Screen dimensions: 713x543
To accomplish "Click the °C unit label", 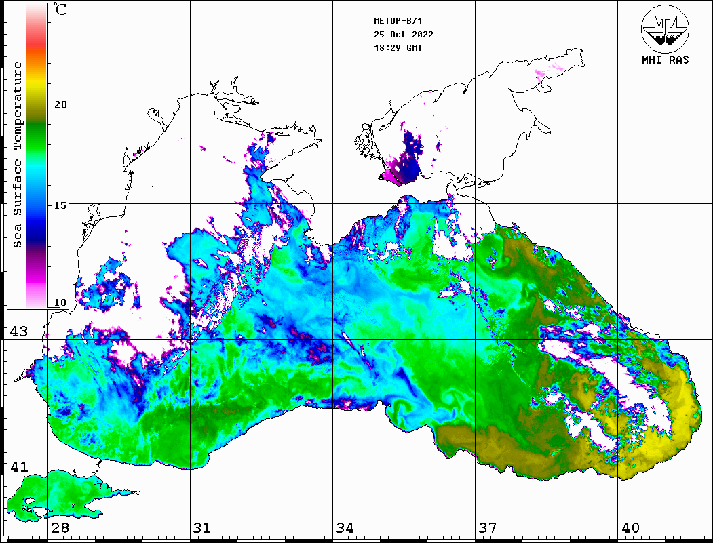I will point(60,9).
